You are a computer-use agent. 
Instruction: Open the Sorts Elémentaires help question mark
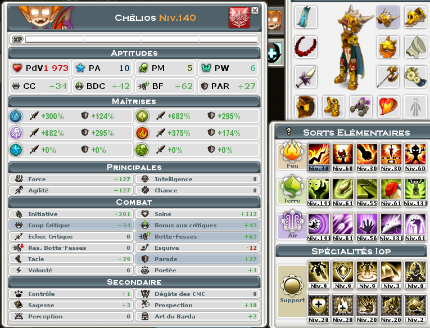tap(288, 132)
